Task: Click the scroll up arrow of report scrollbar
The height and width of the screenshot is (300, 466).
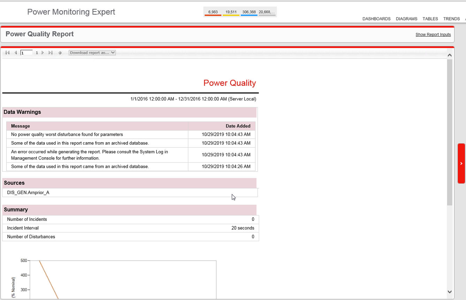Action: 450,55
